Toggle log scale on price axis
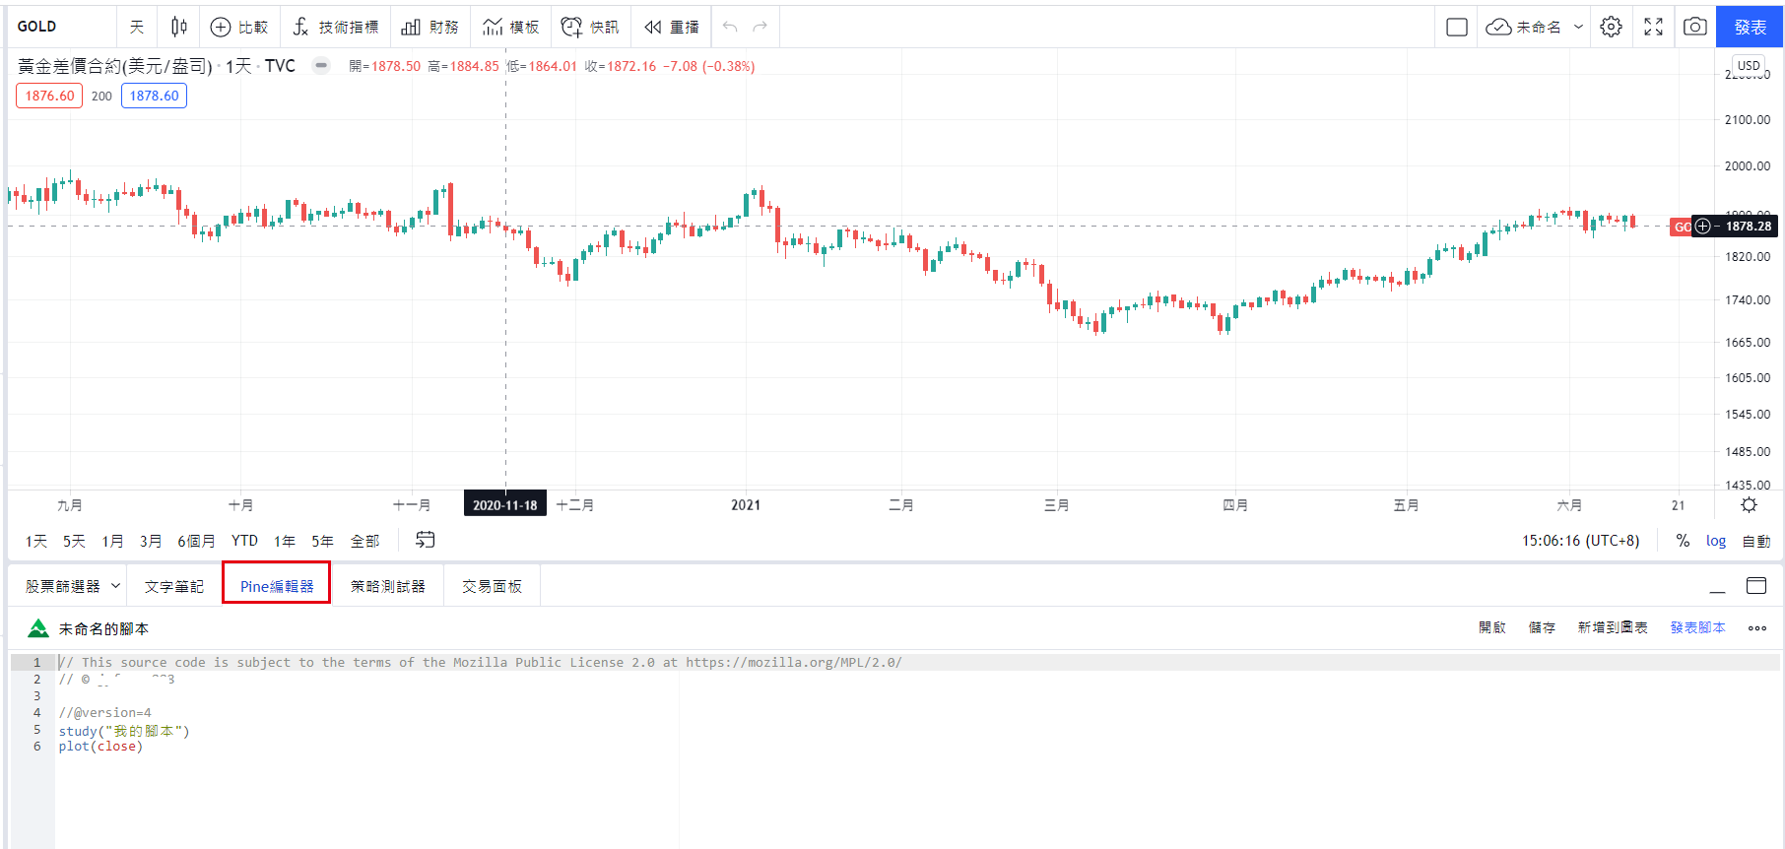 click(1715, 541)
